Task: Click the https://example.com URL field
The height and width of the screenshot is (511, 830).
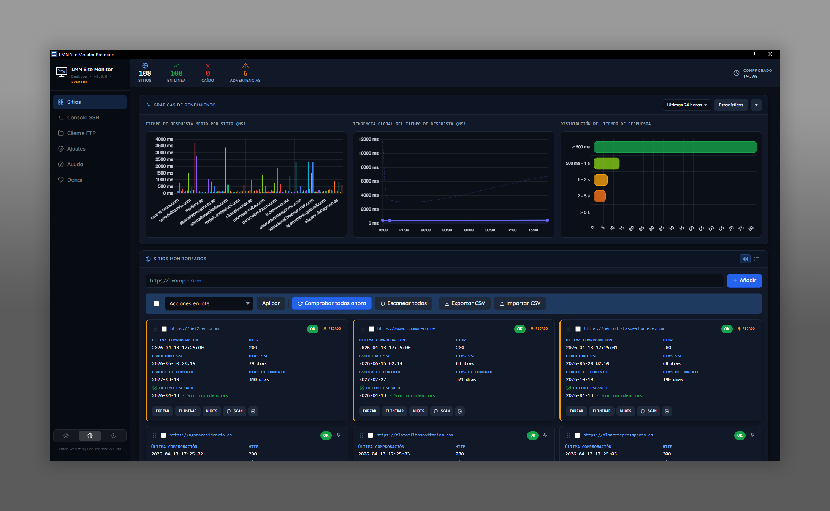Action: point(434,281)
